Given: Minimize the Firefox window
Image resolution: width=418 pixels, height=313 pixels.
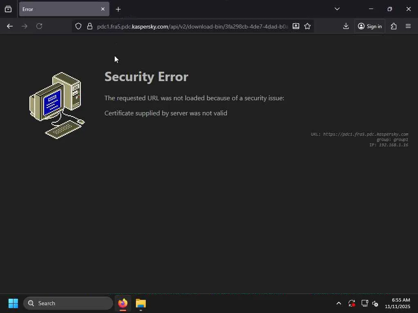Looking at the screenshot, I should click(x=371, y=9).
